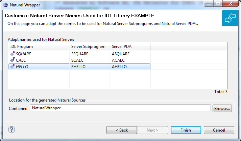Click the Server Subprogram column header
The image size is (241, 141).
tap(90, 46)
